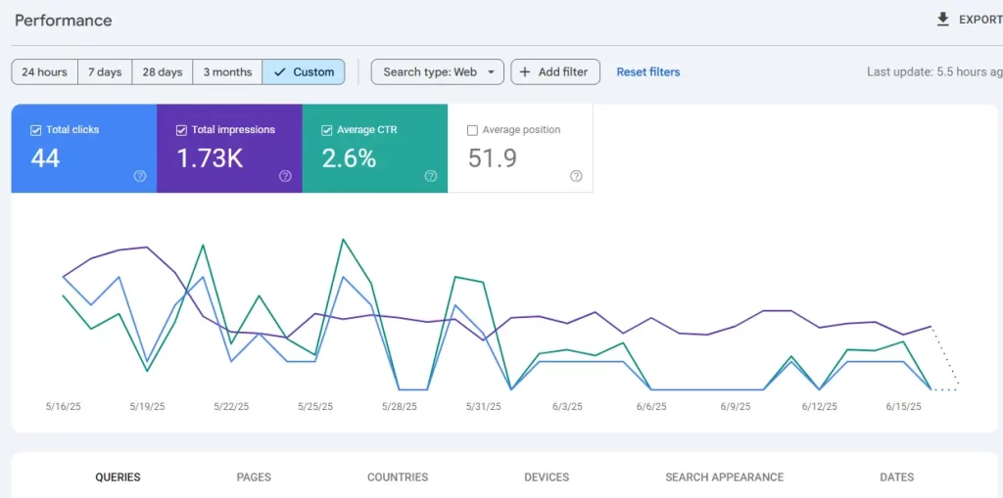Click help icon on Total clicks card

pyautogui.click(x=140, y=176)
